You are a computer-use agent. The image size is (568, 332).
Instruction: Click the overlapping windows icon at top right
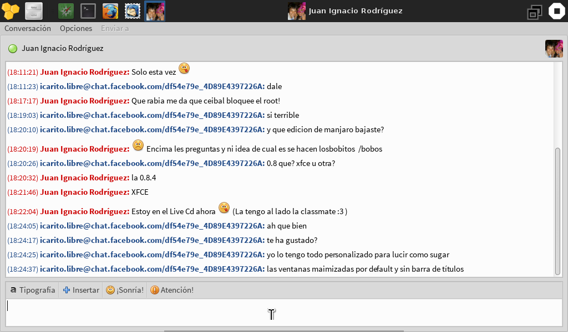[x=535, y=12]
